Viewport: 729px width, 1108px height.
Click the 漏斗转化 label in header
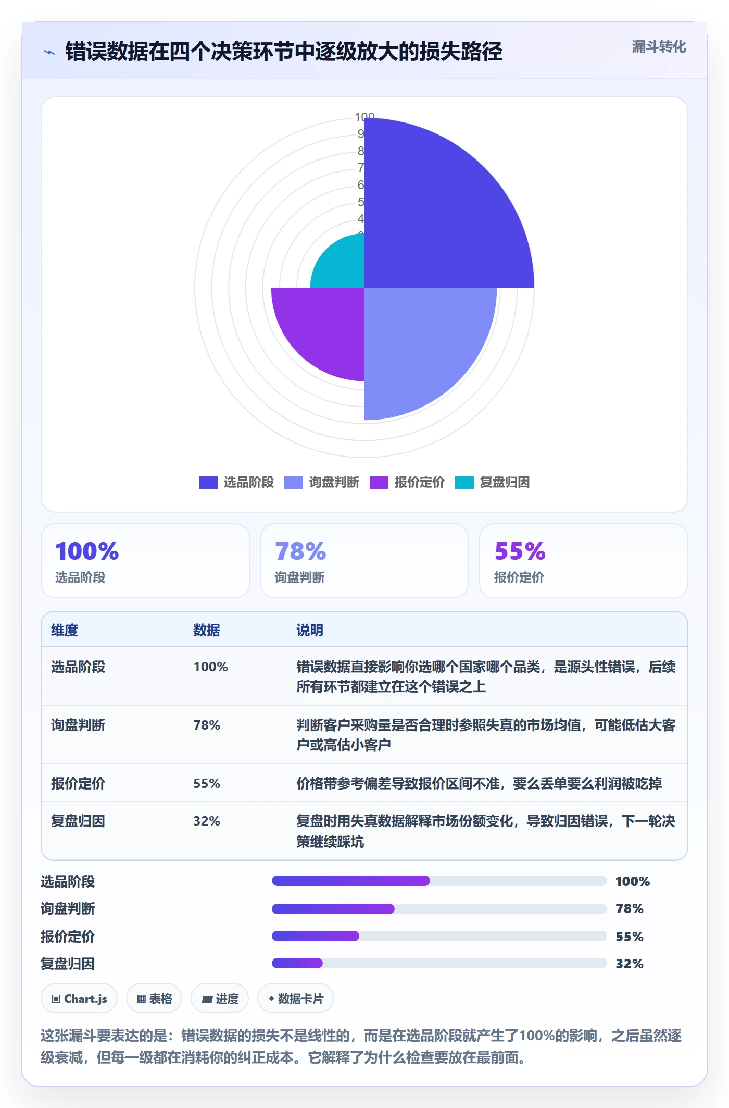[659, 47]
